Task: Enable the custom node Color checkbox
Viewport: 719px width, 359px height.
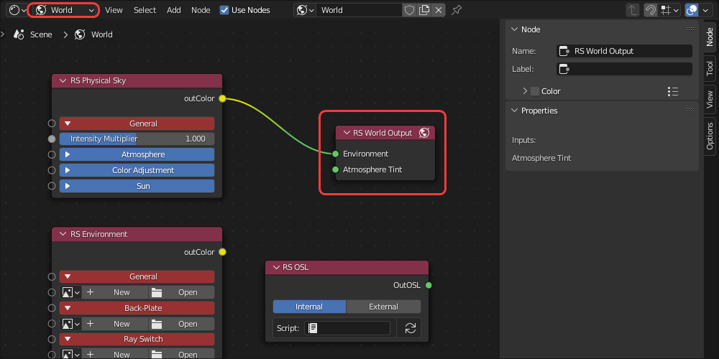Action: point(535,91)
